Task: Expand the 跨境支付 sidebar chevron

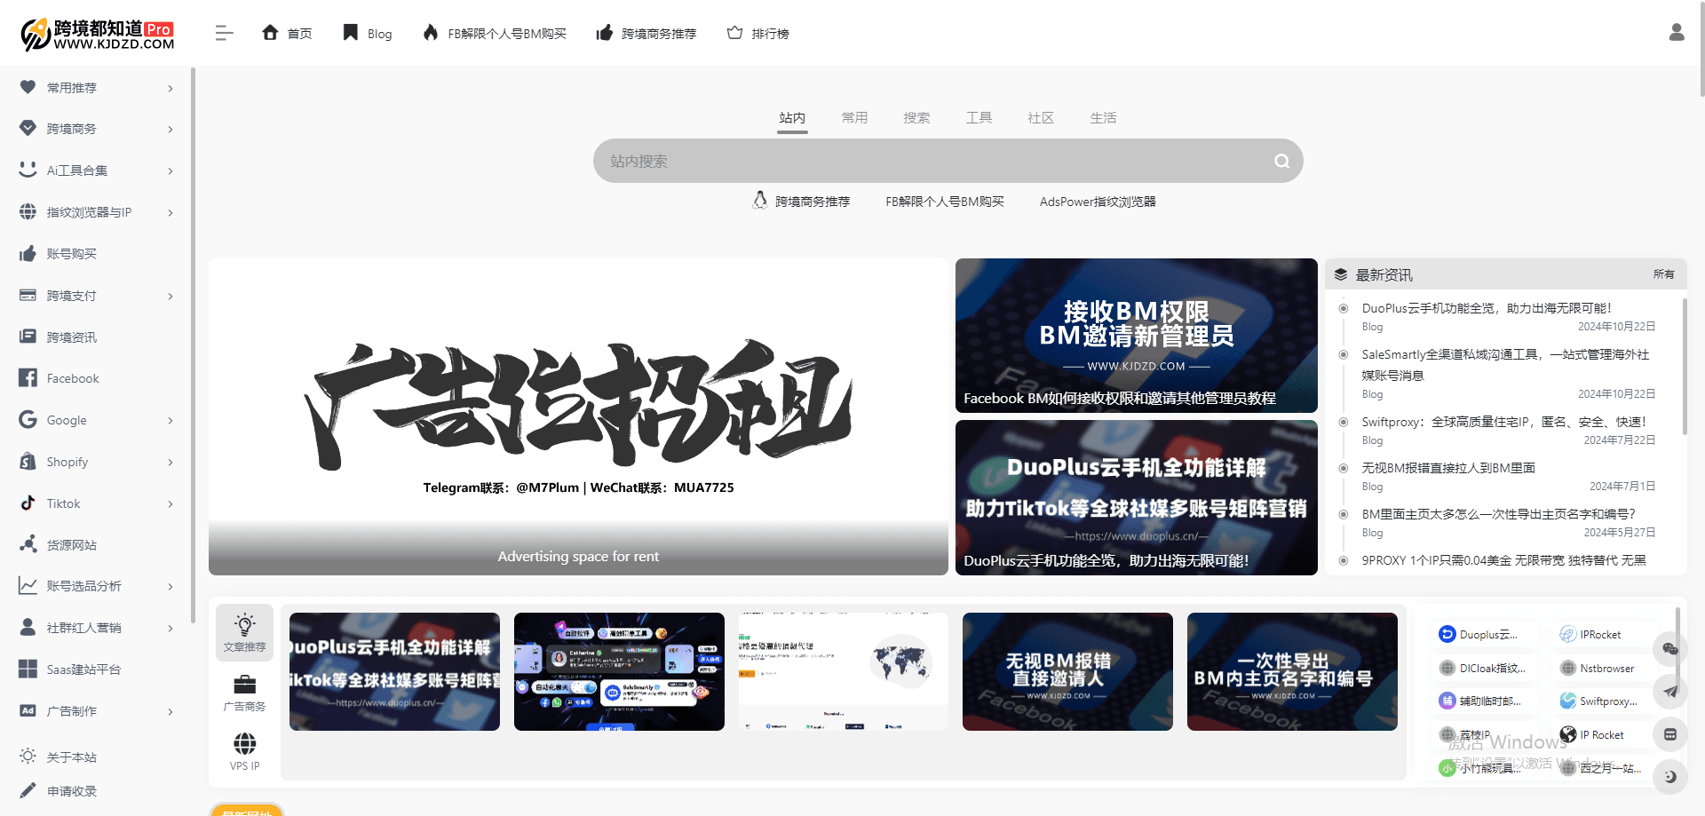Action: click(170, 297)
